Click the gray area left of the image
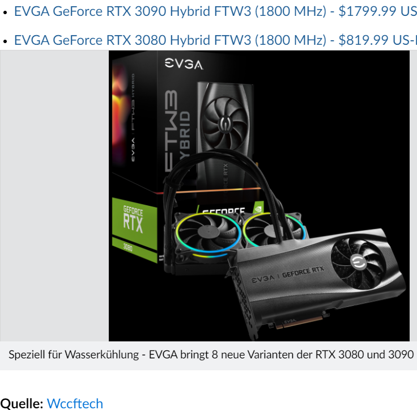 tap(54, 196)
